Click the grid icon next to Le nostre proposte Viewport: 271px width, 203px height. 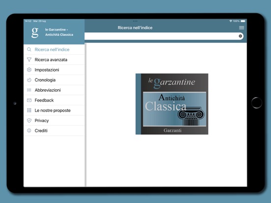pos(29,110)
